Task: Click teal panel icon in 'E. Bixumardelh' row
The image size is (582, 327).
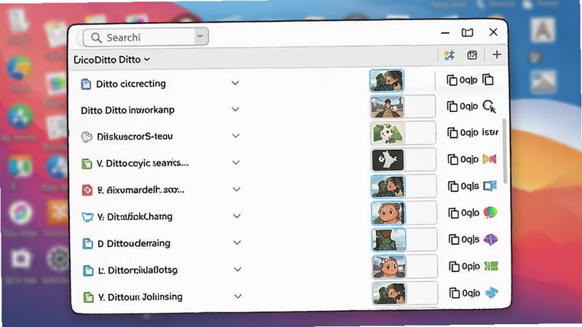Action: coord(490,186)
